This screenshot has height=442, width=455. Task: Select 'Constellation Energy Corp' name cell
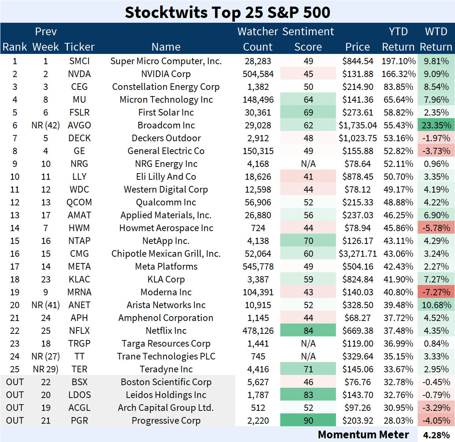tap(166, 87)
